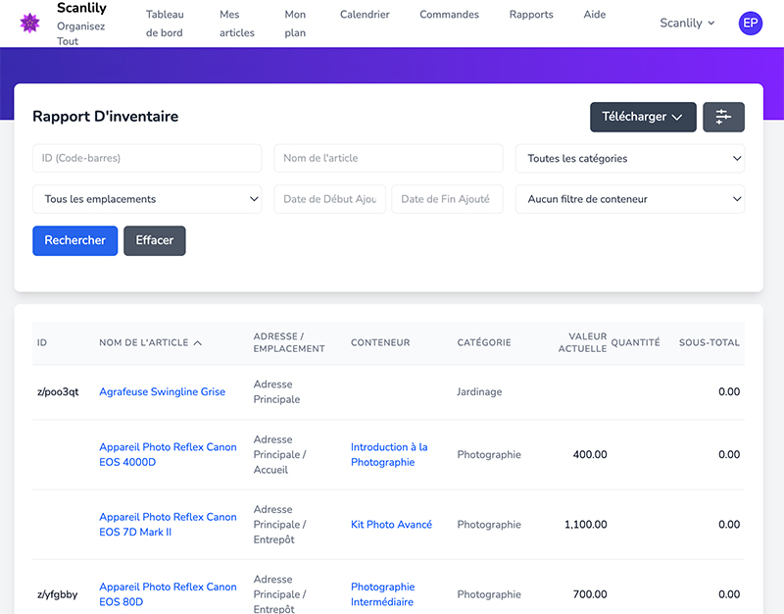The height and width of the screenshot is (614, 784).
Task: Open Appareil Photo Reflex Canon EOS 4000D
Action: tap(168, 454)
